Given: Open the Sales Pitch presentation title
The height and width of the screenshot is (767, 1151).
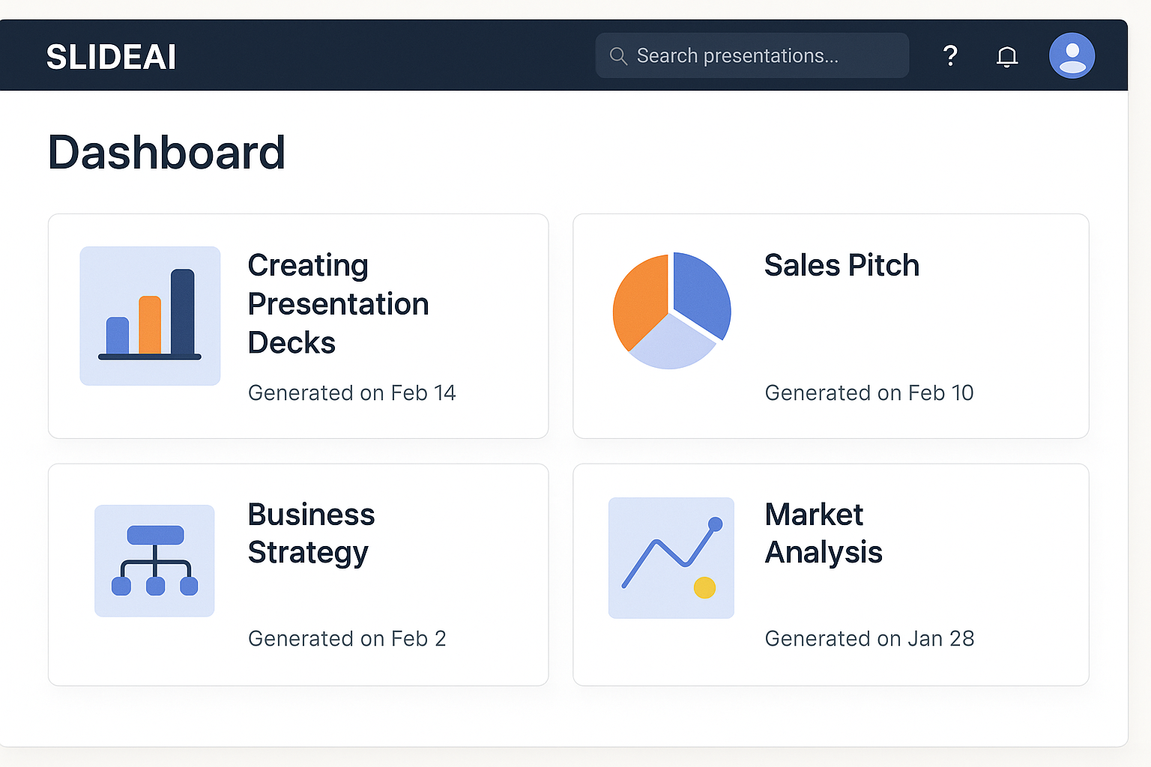Looking at the screenshot, I should (x=842, y=266).
